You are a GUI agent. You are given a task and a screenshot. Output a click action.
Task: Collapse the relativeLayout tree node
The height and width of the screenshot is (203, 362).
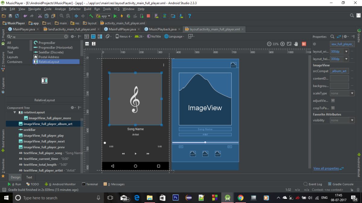(x=14, y=112)
